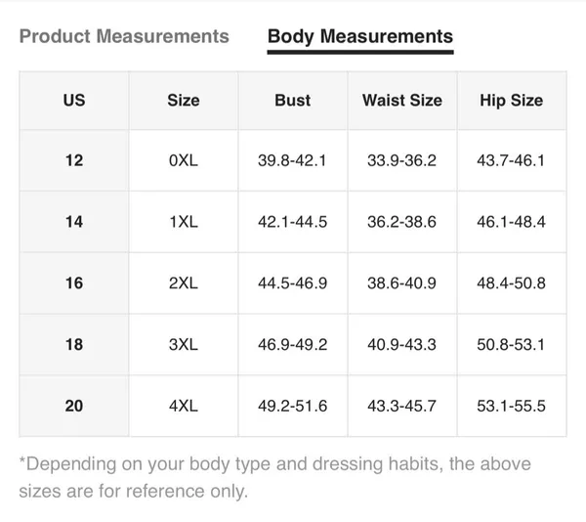Image resolution: width=586 pixels, height=522 pixels.
Task: Select US size 20 row label
Action: [74, 406]
